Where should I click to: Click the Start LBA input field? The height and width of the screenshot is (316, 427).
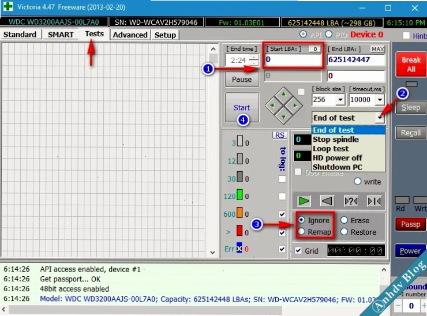coord(293,59)
